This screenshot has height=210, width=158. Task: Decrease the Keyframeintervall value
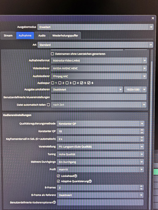[x=142, y=140]
